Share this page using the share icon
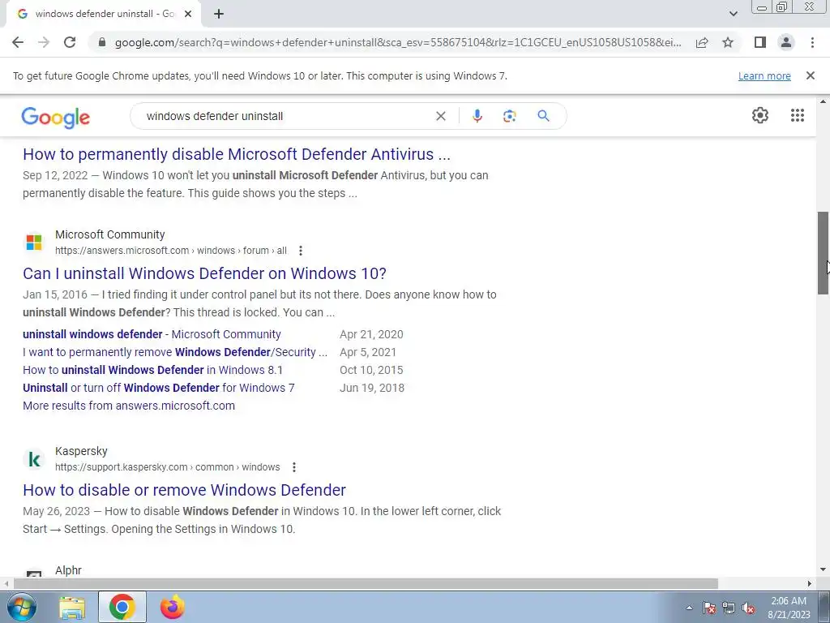The image size is (830, 623). [702, 42]
